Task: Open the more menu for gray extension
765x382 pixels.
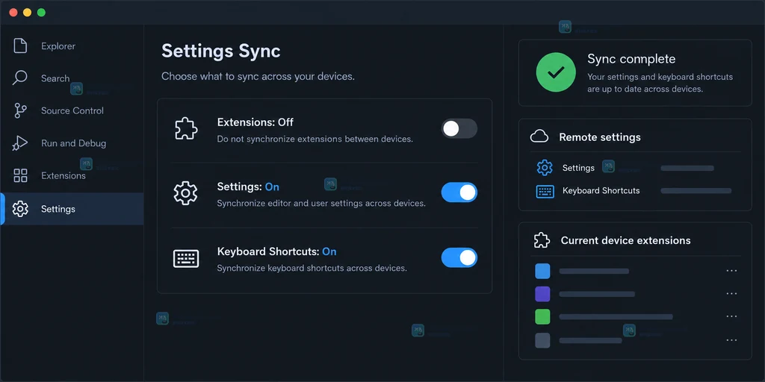Action: (x=731, y=339)
